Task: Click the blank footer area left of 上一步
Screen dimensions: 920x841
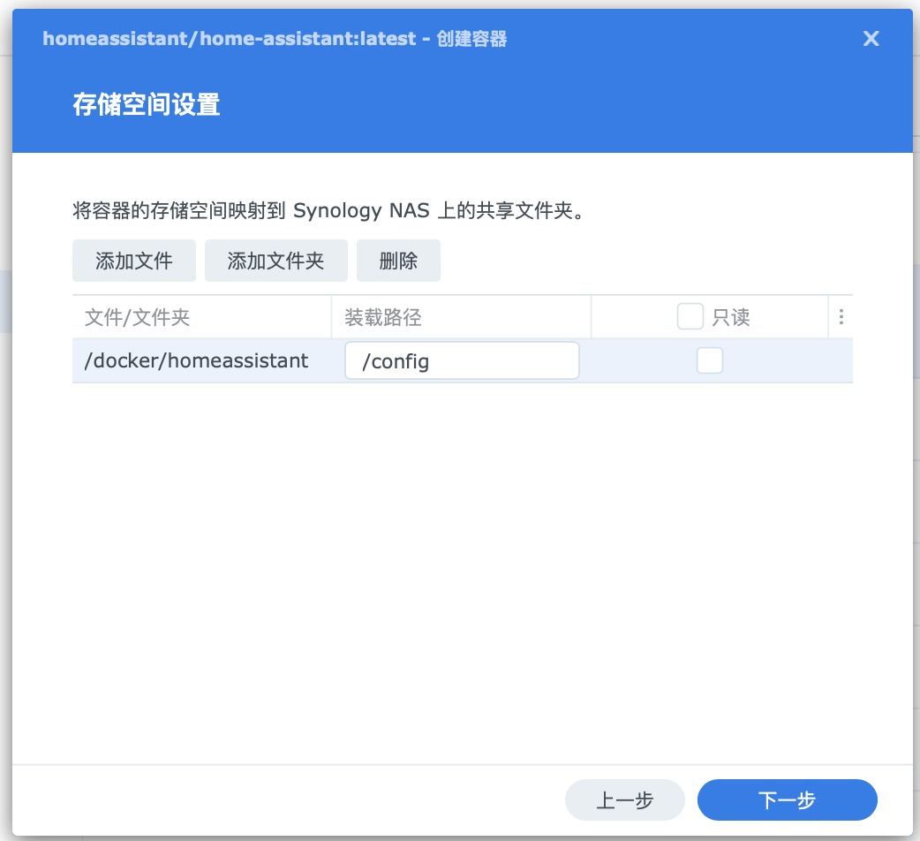Action: click(x=283, y=800)
